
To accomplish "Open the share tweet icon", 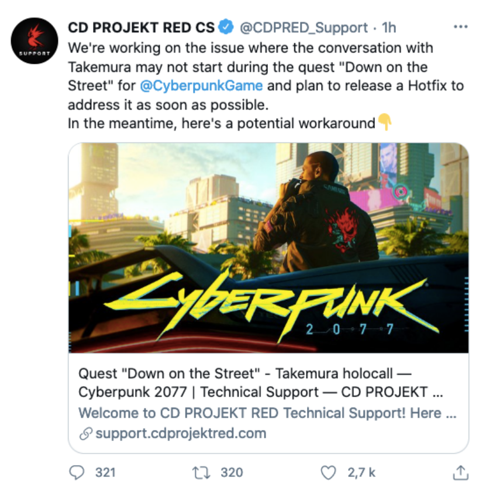I will pos(460,471).
